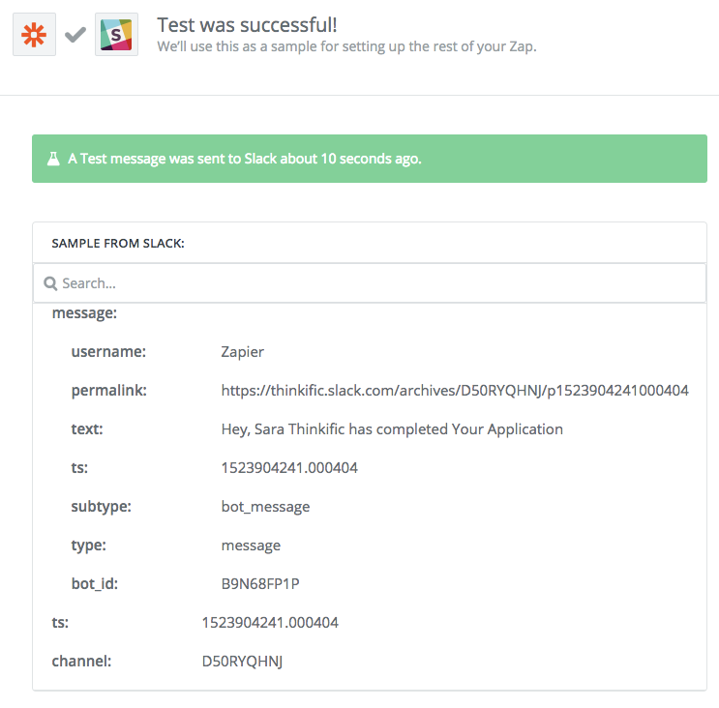
Task: Click the Zapier orange asterisk icon
Action: (x=35, y=35)
